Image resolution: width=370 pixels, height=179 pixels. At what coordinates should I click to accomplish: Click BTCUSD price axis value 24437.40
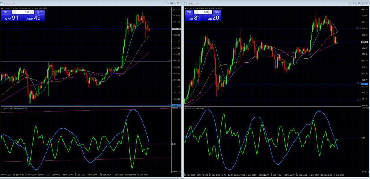tap(176, 10)
